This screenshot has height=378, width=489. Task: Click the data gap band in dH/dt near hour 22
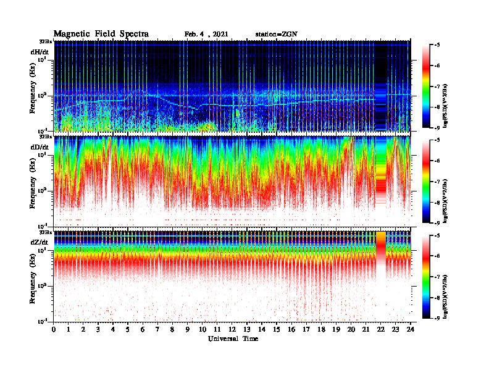pyautogui.click(x=381, y=86)
